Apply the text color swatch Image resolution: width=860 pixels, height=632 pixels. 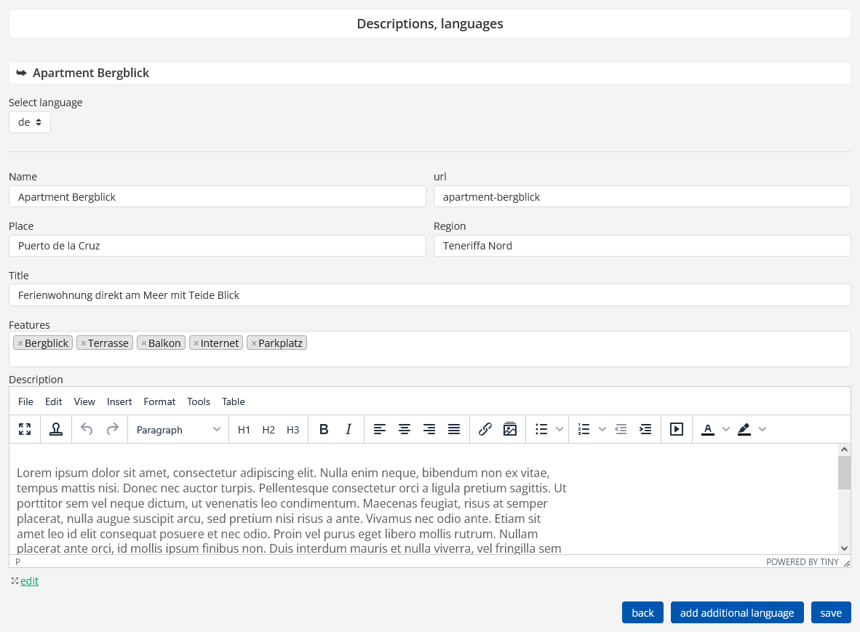(x=708, y=429)
